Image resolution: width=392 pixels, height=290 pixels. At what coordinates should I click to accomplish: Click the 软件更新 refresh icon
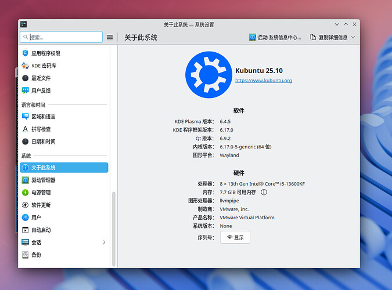coord(25,205)
